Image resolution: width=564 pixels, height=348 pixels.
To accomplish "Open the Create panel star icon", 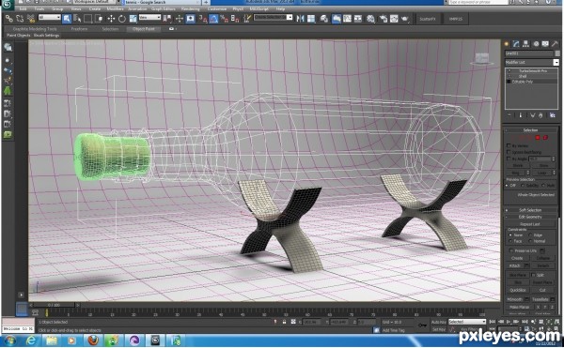I will (x=507, y=44).
